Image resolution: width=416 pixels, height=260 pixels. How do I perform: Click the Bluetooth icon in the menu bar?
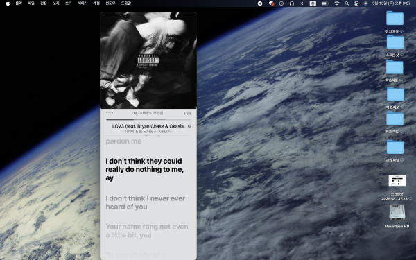(x=302, y=3)
